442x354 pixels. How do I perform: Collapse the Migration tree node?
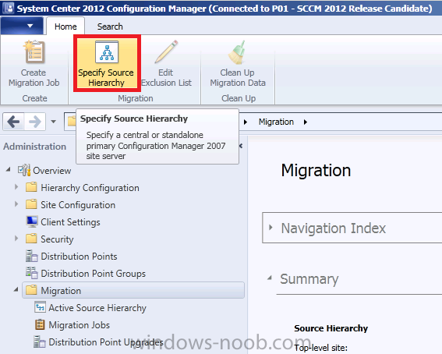point(16,289)
